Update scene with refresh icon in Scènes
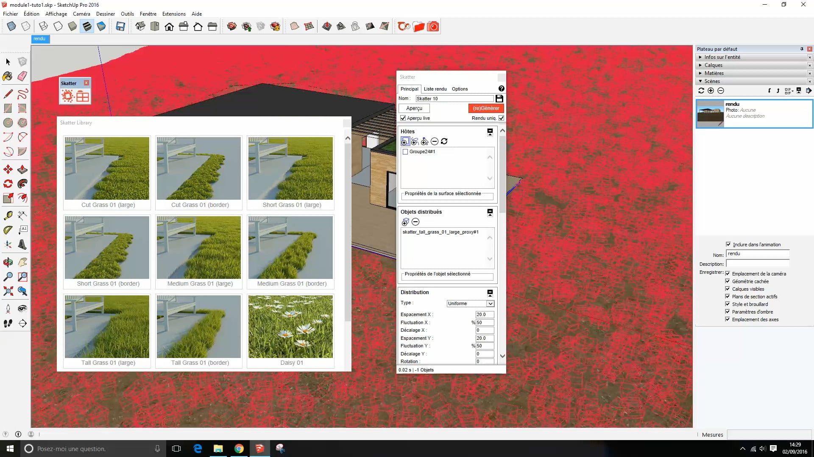Screen dimensions: 814x457 pos(701,91)
